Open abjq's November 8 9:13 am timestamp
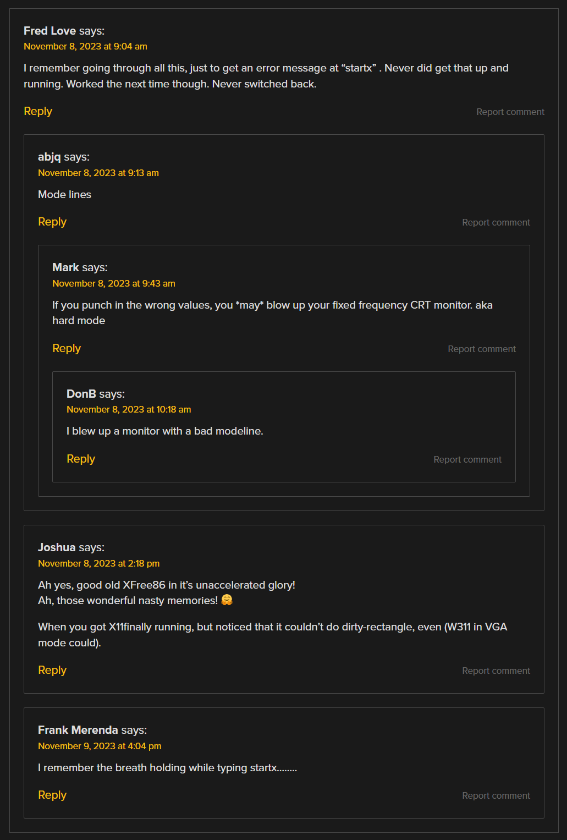 tap(98, 173)
